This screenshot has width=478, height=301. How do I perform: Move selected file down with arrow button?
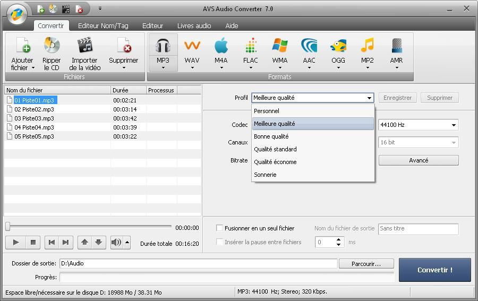[98, 243]
